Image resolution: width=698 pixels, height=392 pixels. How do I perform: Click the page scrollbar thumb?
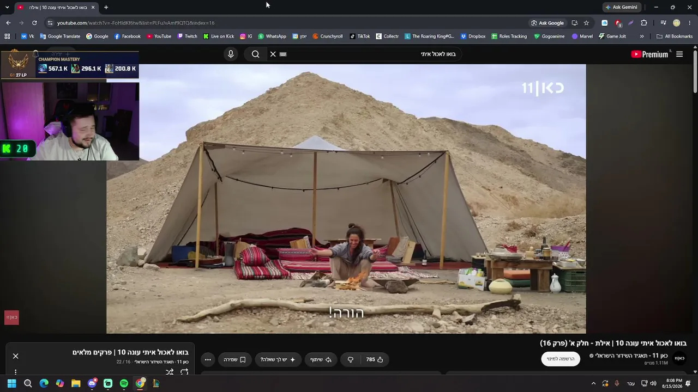pos(695,72)
